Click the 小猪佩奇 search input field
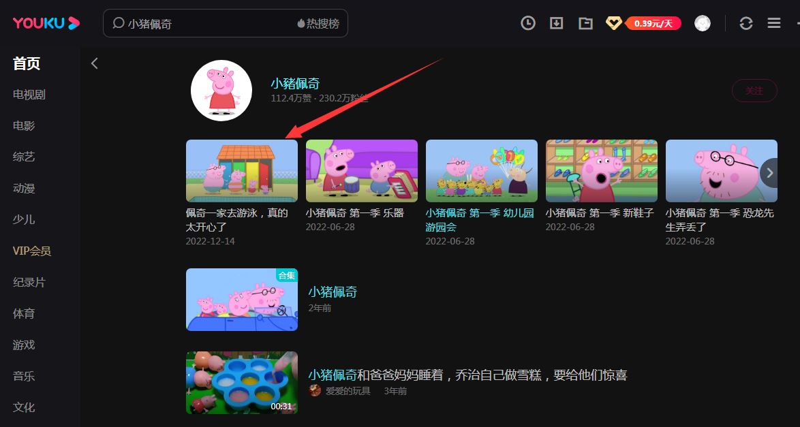800x427 pixels. [170, 22]
